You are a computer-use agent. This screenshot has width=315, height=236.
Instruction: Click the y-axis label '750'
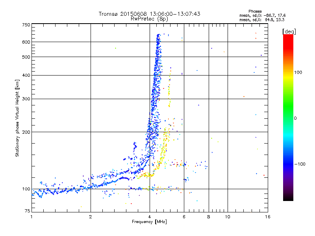coord(26,25)
